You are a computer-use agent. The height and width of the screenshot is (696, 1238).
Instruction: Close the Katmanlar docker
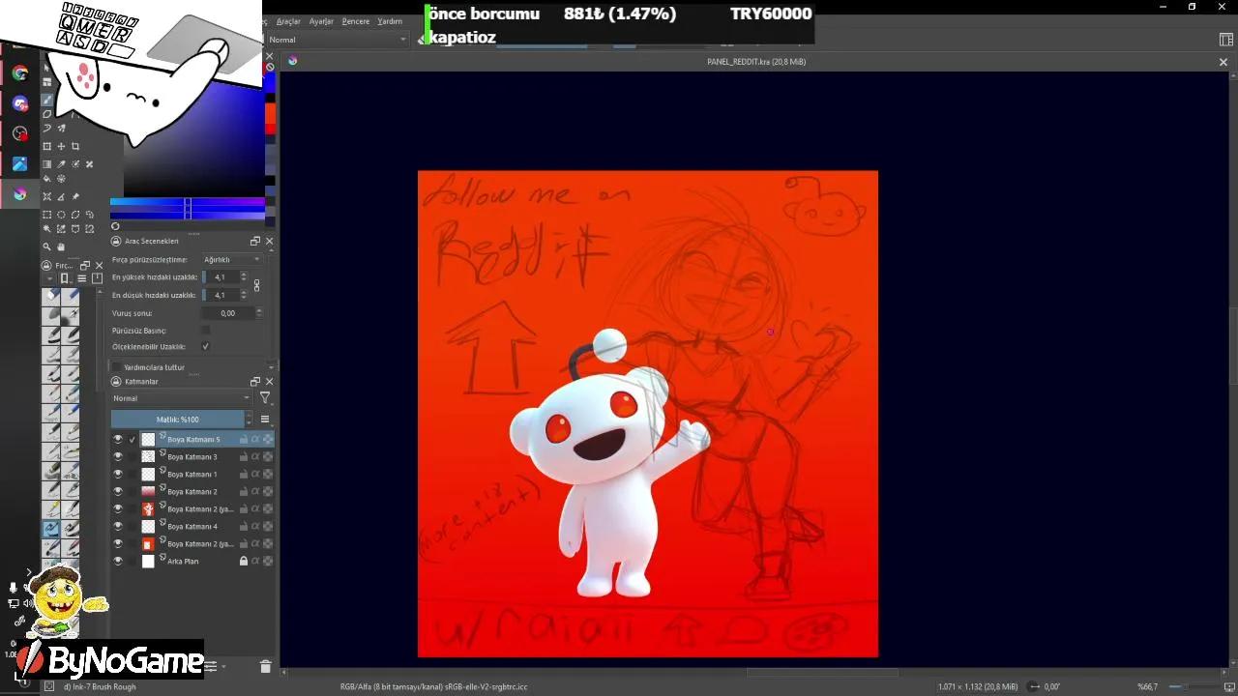tap(269, 382)
